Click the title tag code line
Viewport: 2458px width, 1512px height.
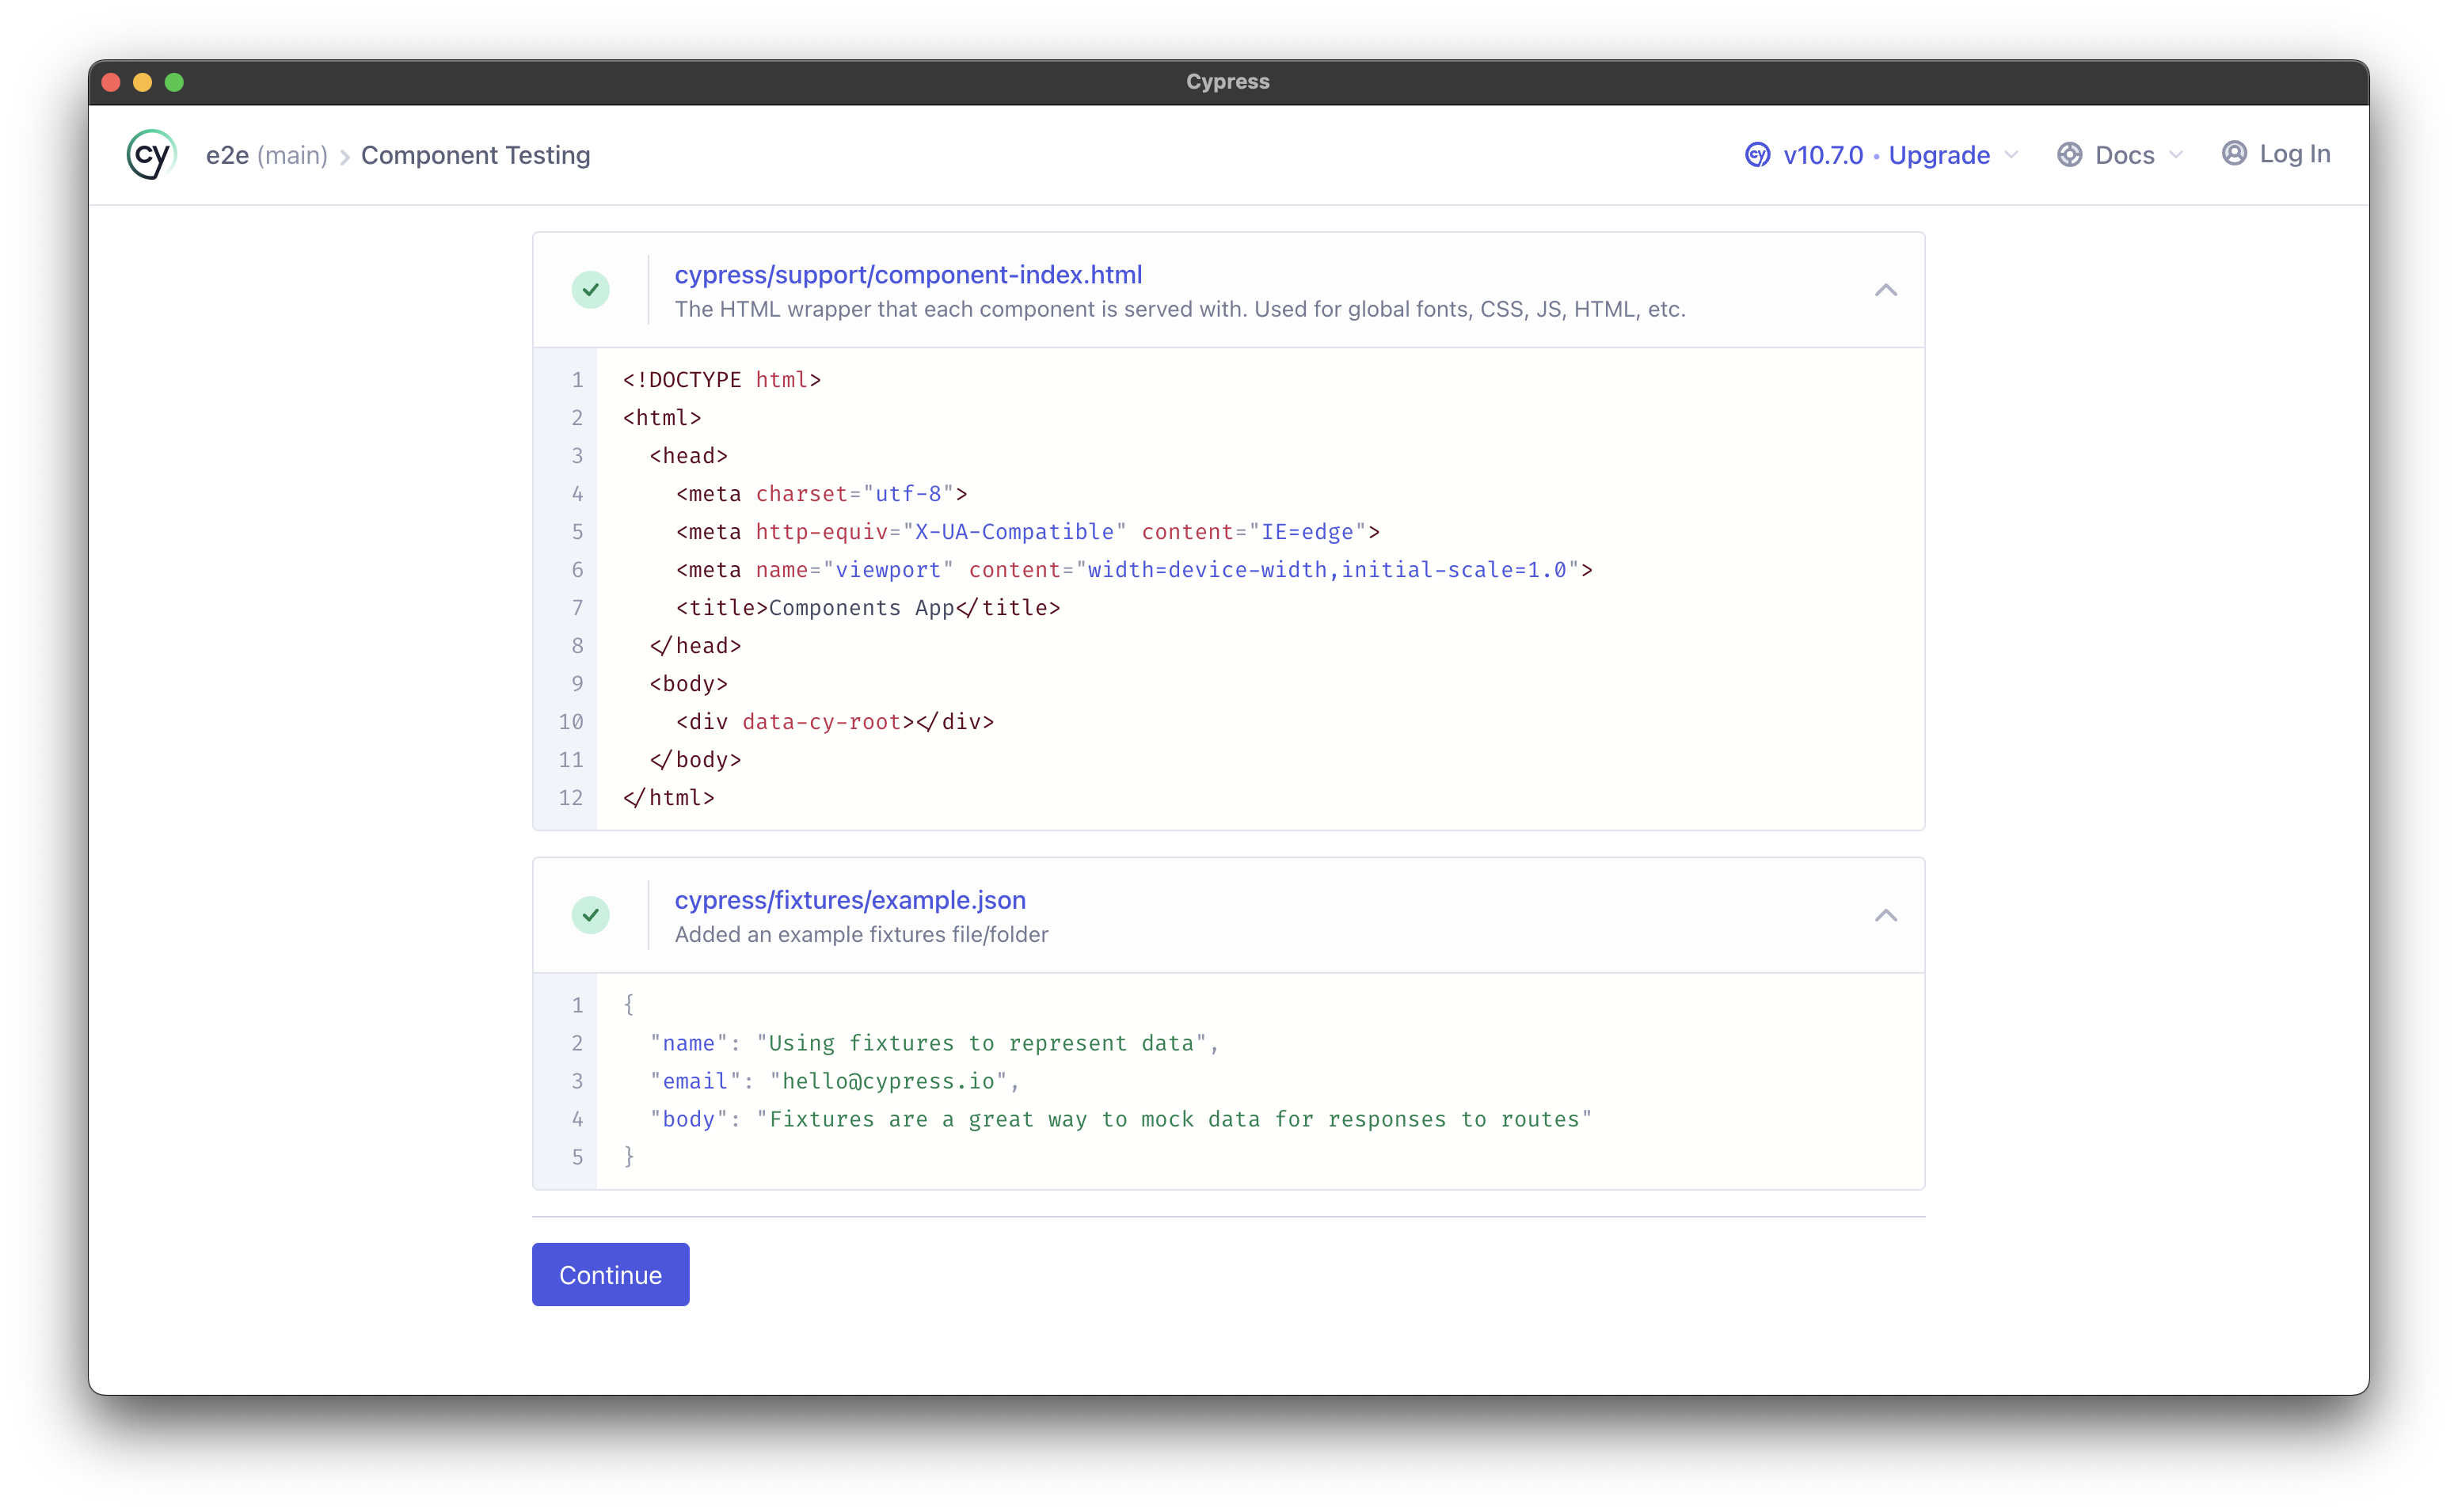coord(867,608)
